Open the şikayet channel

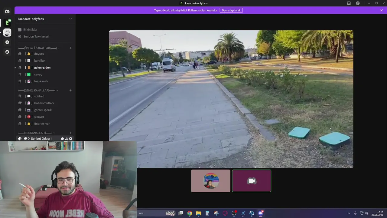[x=45, y=117]
